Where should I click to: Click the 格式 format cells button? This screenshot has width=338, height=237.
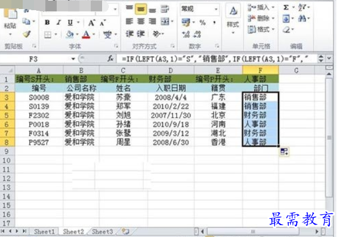(261, 29)
